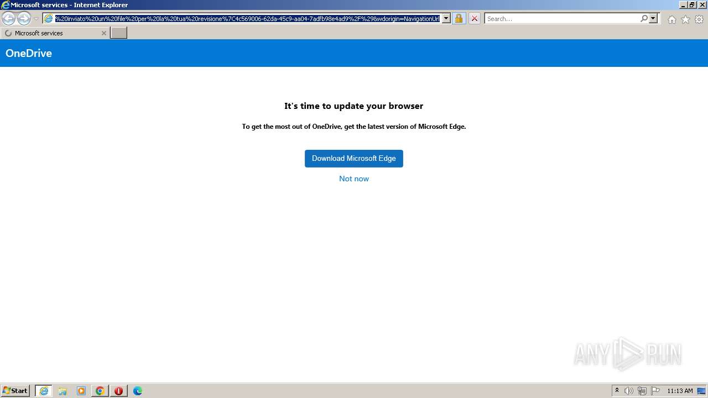Open the volume speaker tray icon
Screen dimensions: 708x398
click(629, 391)
